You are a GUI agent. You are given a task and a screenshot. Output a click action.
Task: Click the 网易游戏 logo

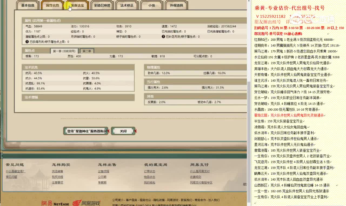point(86,203)
